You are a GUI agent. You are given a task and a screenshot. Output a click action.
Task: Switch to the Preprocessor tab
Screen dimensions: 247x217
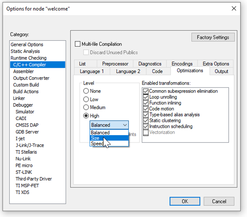[x=115, y=64]
